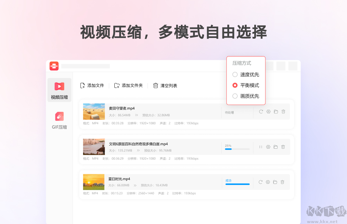Image resolution: width=347 pixels, height=224 pixels.
Task: Select the 速度优先 radio option
Action: 235,74
